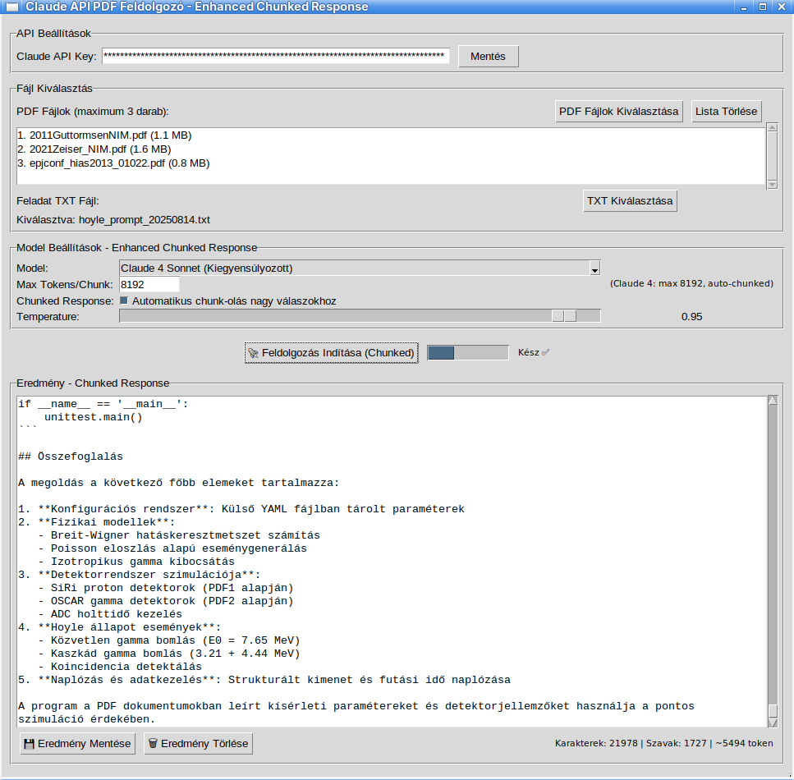Click the Max Tokens/Chunk field with 8192

[149, 285]
